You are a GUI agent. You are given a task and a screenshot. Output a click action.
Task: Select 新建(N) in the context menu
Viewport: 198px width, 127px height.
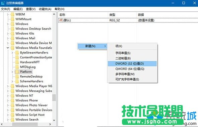[92, 46]
